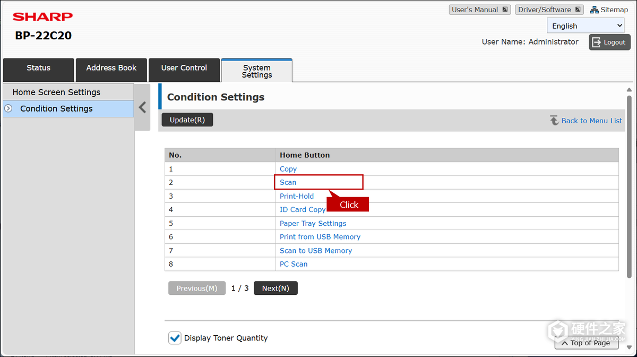The image size is (637, 357).
Task: Click the Back to Menu List arrow icon
Action: coord(554,121)
